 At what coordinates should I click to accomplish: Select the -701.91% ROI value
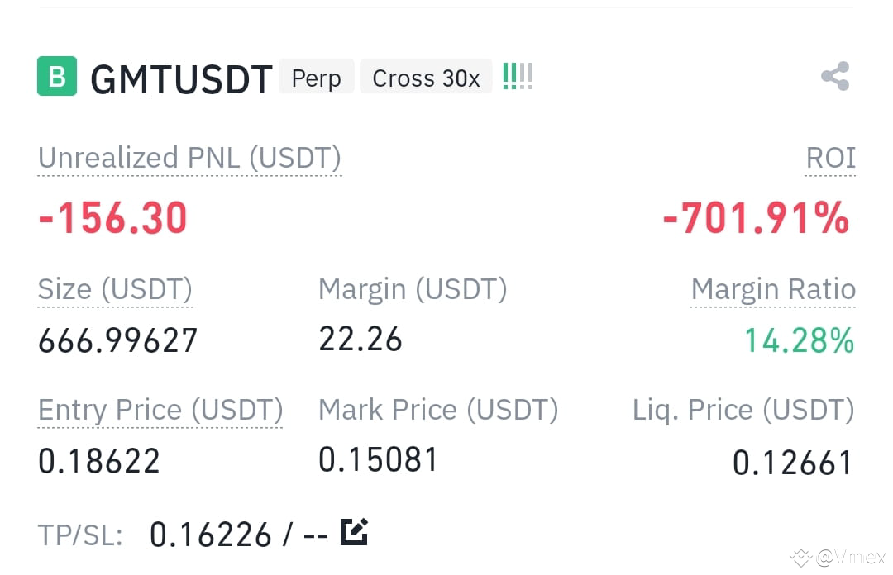[756, 218]
